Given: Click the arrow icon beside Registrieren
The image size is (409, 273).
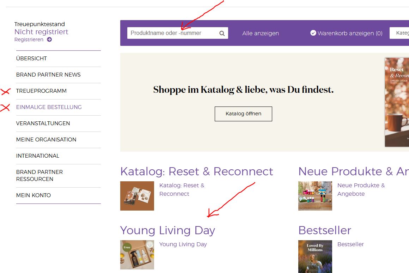Looking at the screenshot, I should point(49,40).
